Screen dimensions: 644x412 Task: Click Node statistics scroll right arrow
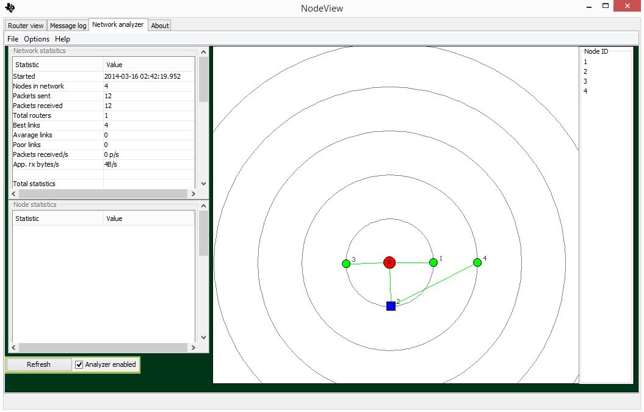193,347
